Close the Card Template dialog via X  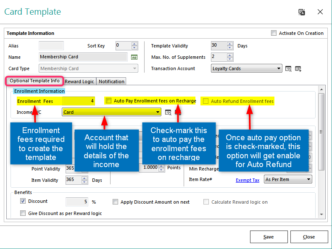tap(320, 12)
